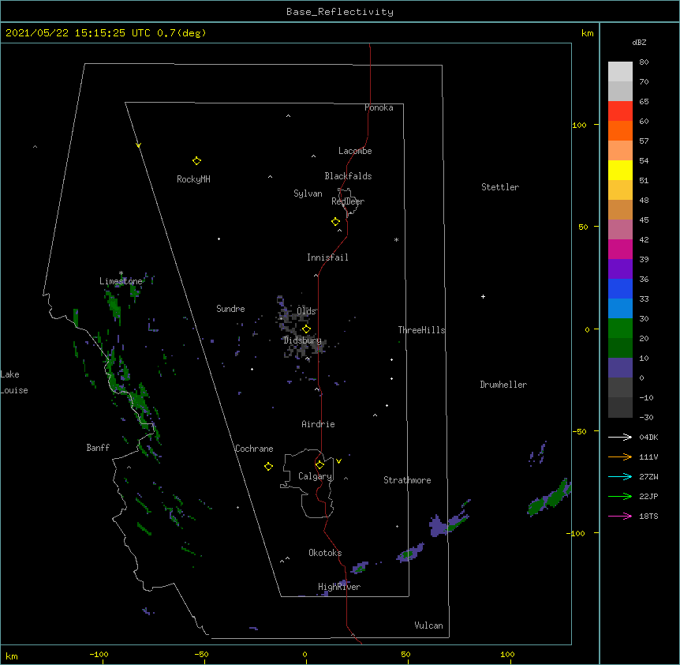Click the Airdrie town label
680x665 pixels.
point(318,424)
